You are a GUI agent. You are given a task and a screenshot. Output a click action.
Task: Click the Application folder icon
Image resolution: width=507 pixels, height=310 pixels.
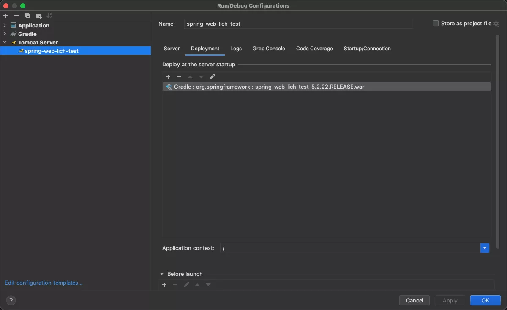pyautogui.click(x=14, y=25)
